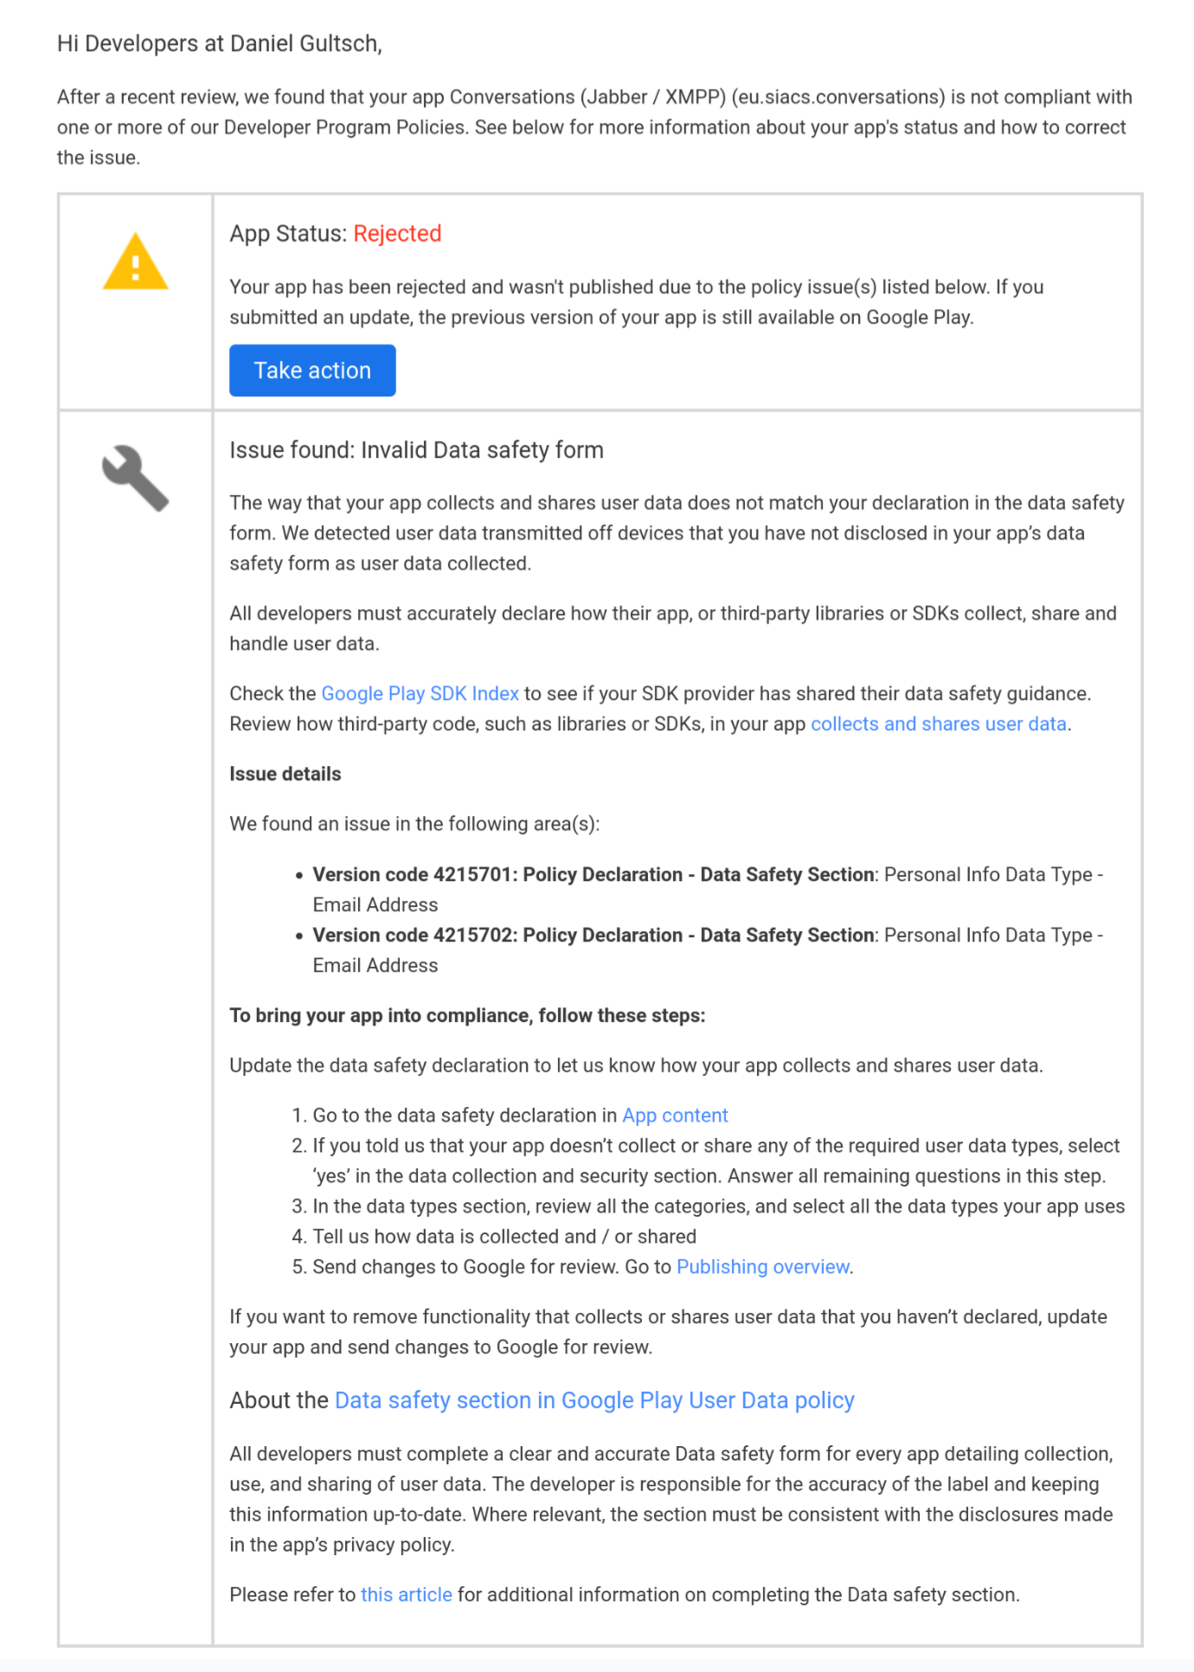Click the 'Issue found: Invalid Data safety form' heading

[416, 450]
